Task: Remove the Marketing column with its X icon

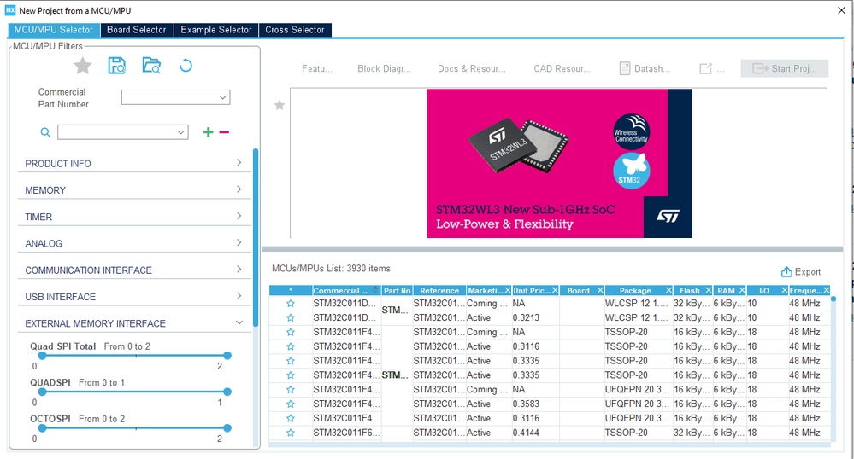Action: click(x=507, y=290)
